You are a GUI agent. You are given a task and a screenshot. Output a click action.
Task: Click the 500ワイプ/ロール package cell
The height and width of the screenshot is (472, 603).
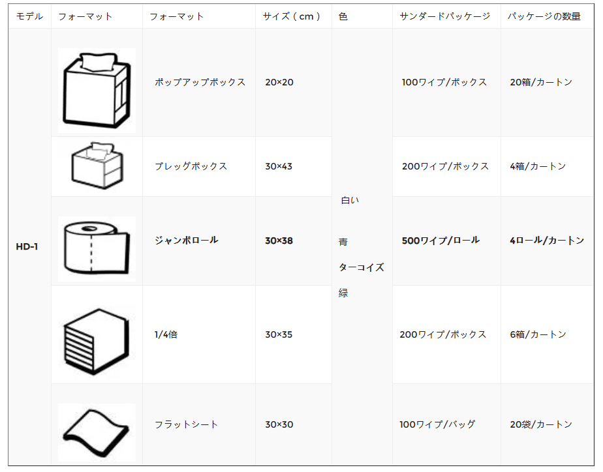(x=441, y=241)
